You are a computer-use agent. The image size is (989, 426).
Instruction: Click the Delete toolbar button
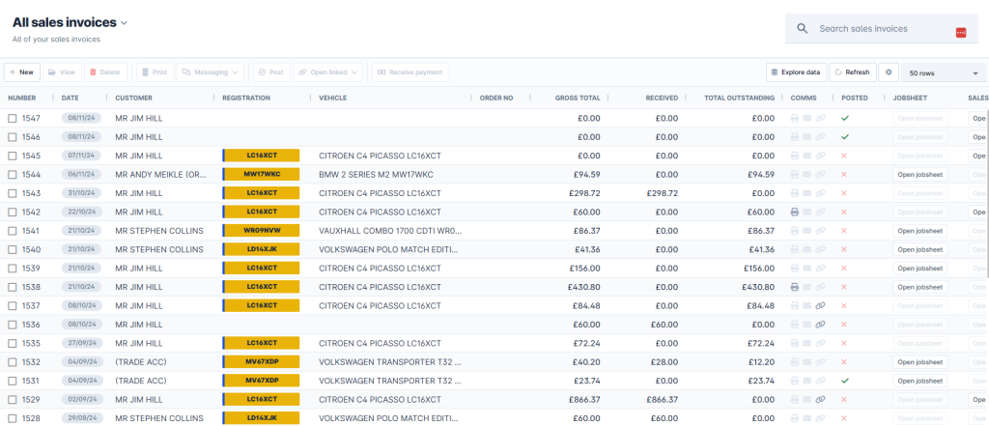coord(105,72)
